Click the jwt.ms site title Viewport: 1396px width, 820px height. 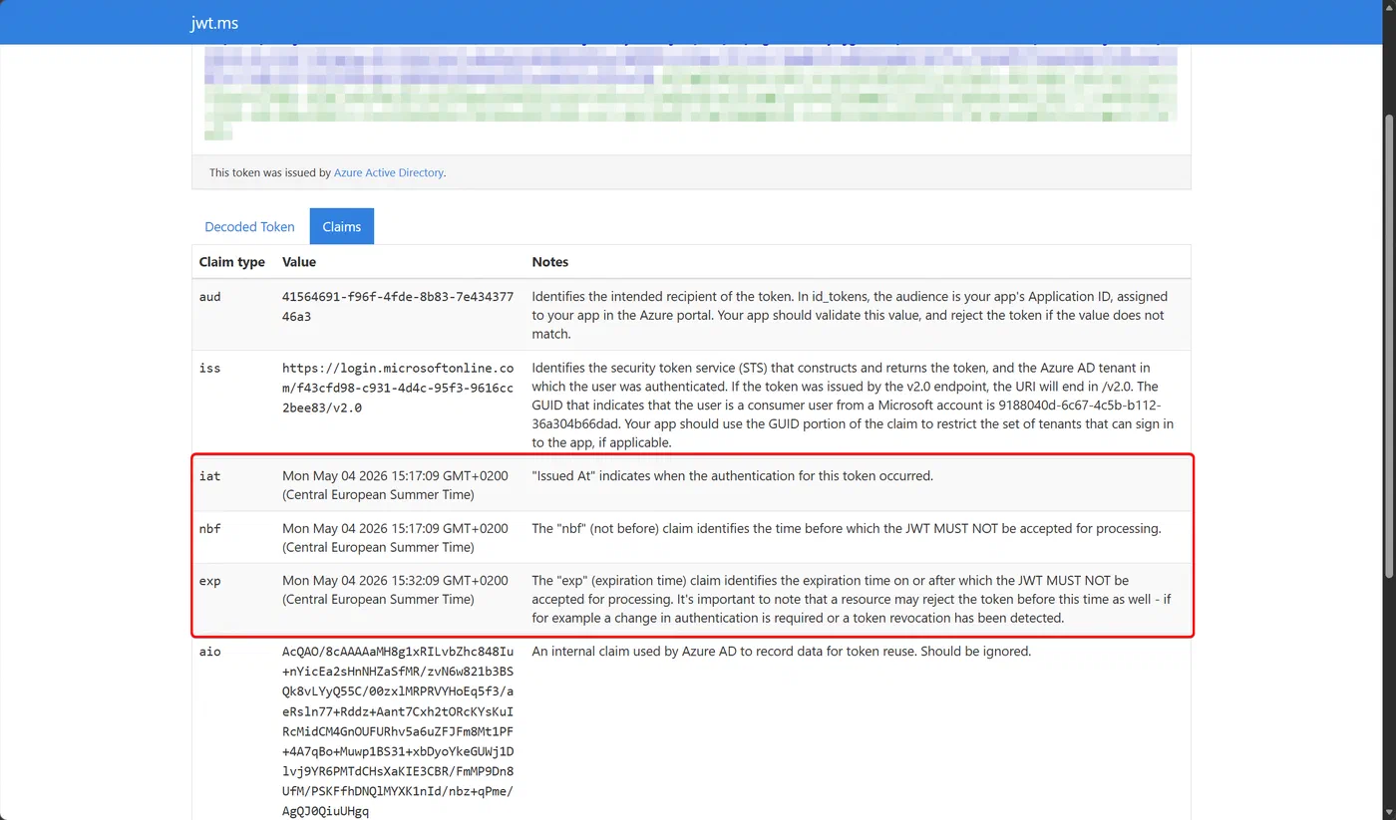(214, 22)
